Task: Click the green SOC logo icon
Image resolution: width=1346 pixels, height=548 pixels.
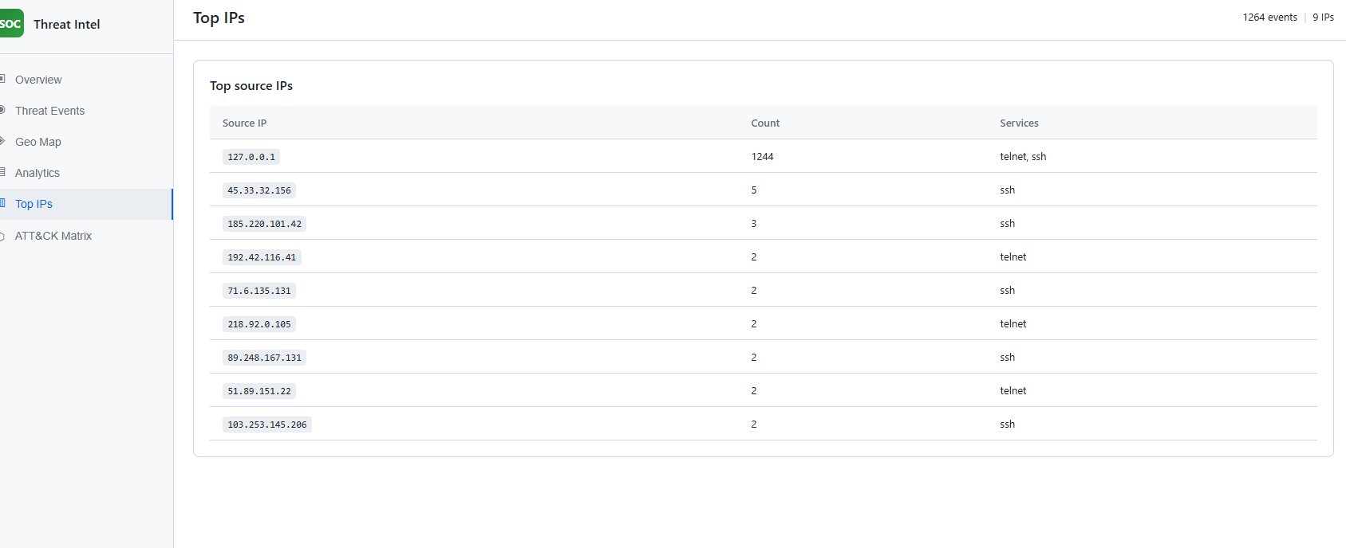Action: pyautogui.click(x=10, y=24)
